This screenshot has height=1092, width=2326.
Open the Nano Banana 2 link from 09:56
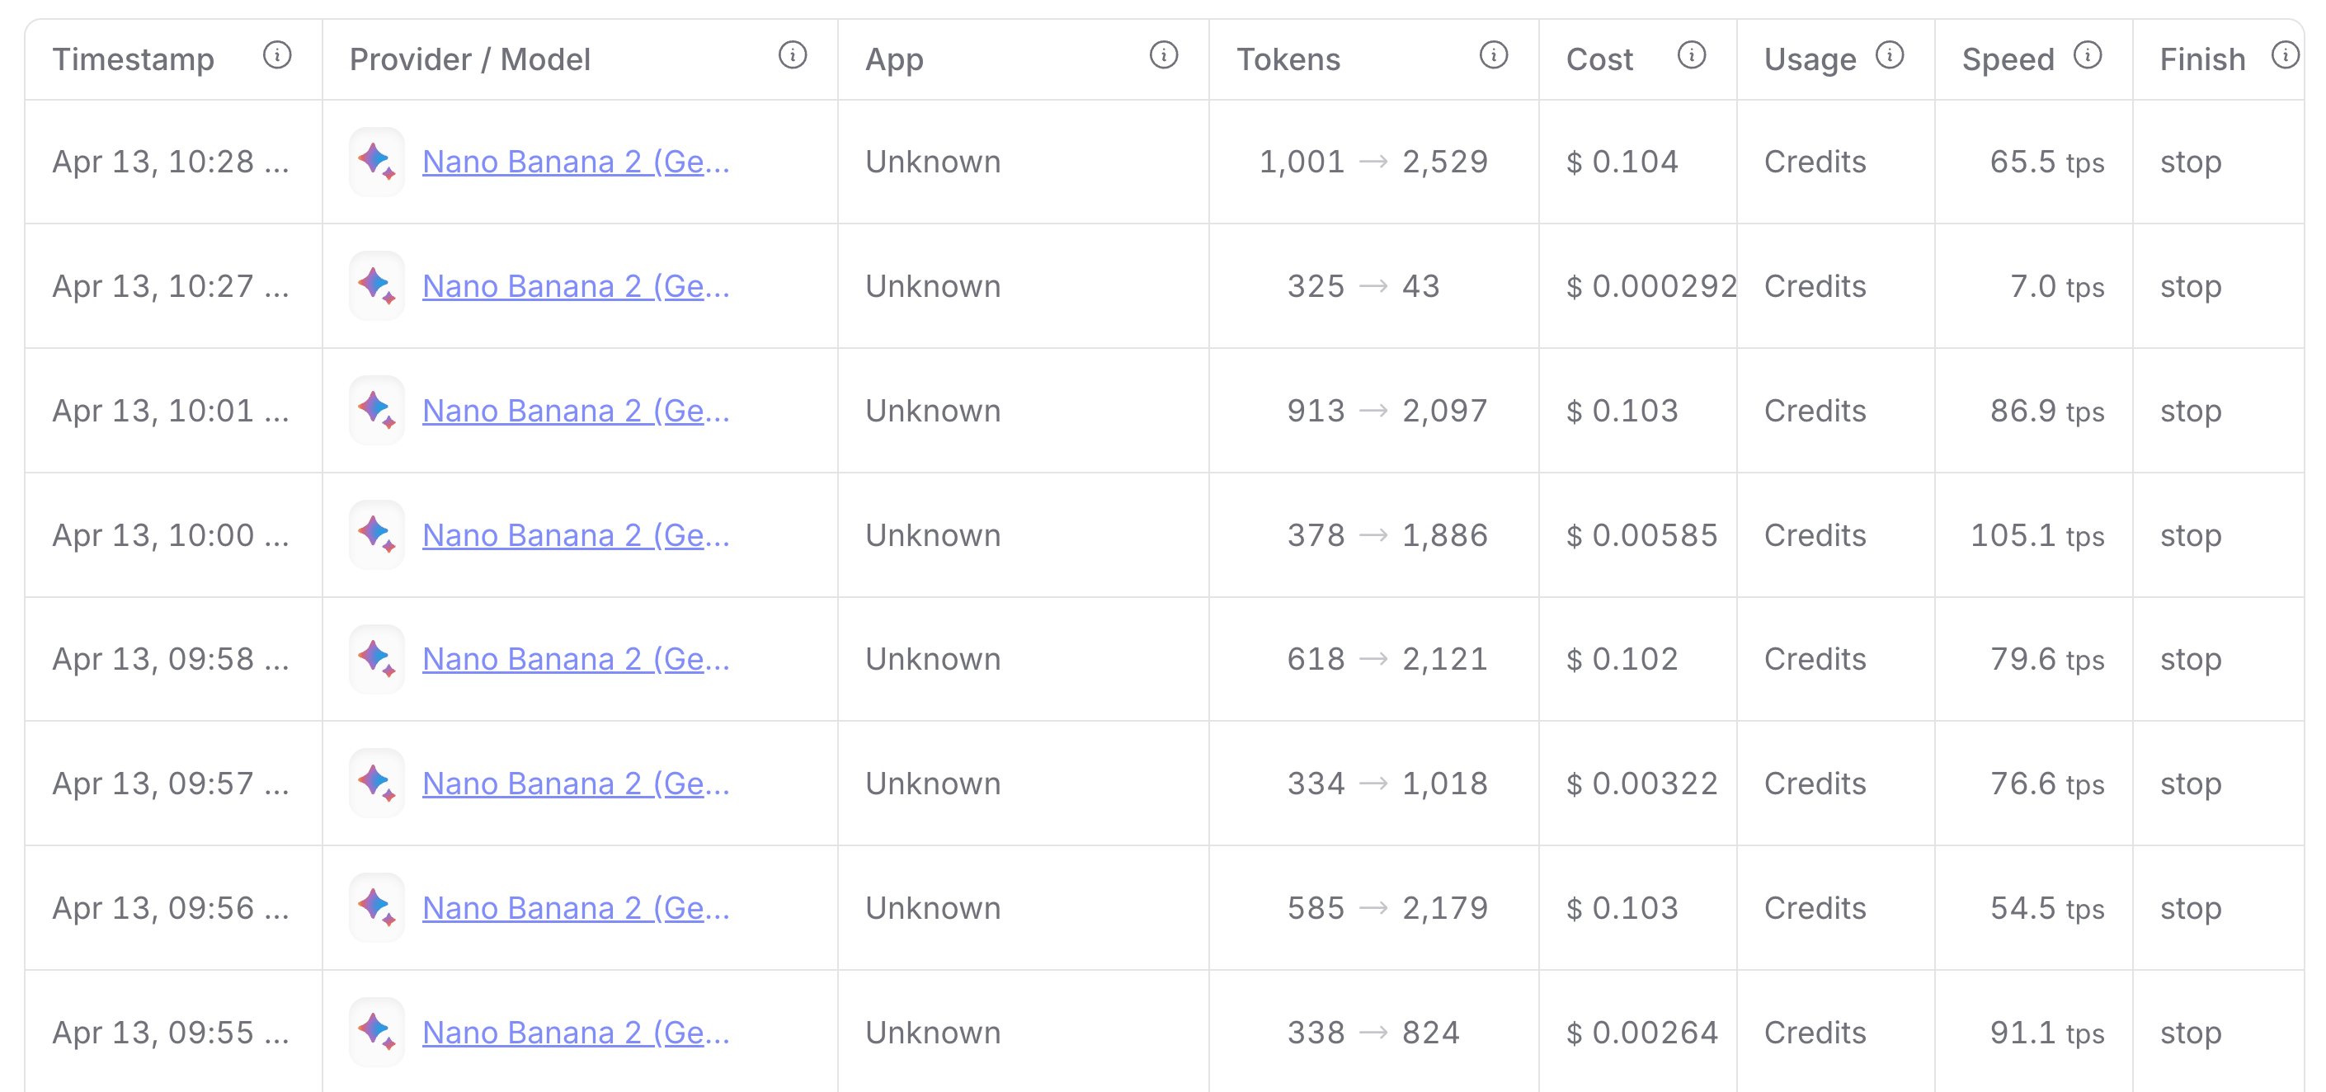[x=575, y=908]
